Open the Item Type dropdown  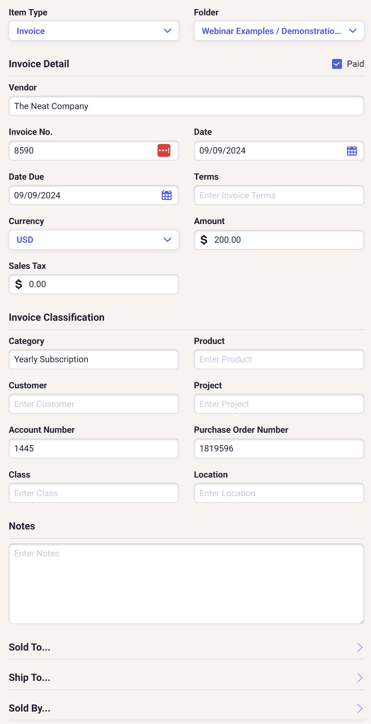[x=94, y=31]
